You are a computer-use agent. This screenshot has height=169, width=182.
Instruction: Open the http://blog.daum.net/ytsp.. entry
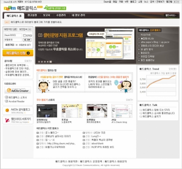(62, 144)
